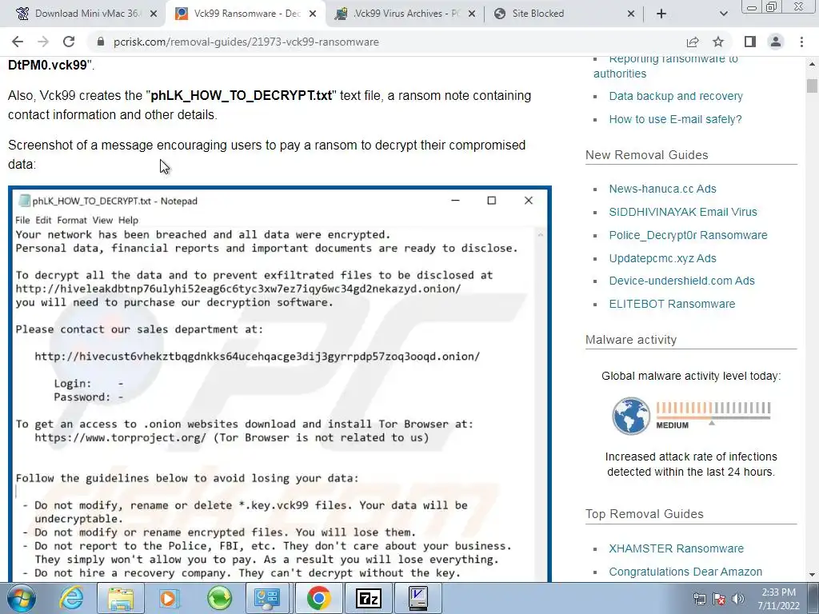Open the Updatepcmc.xyz Ads guide
This screenshot has height=614, width=819.
tap(662, 258)
